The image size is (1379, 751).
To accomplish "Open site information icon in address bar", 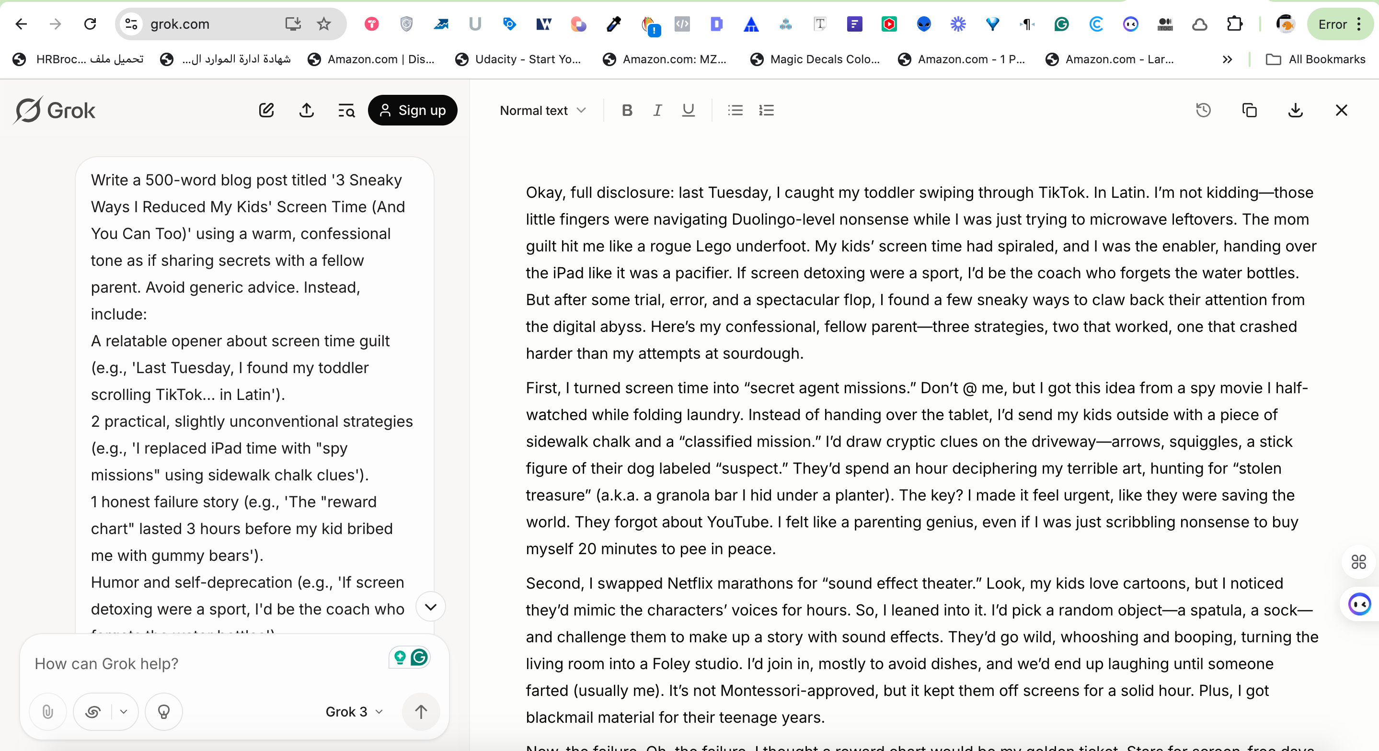I will (131, 24).
